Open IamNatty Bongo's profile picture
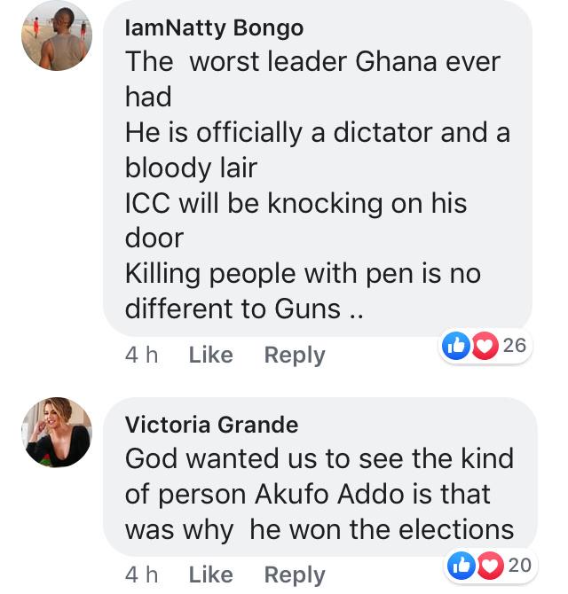The height and width of the screenshot is (594, 568). tap(57, 35)
